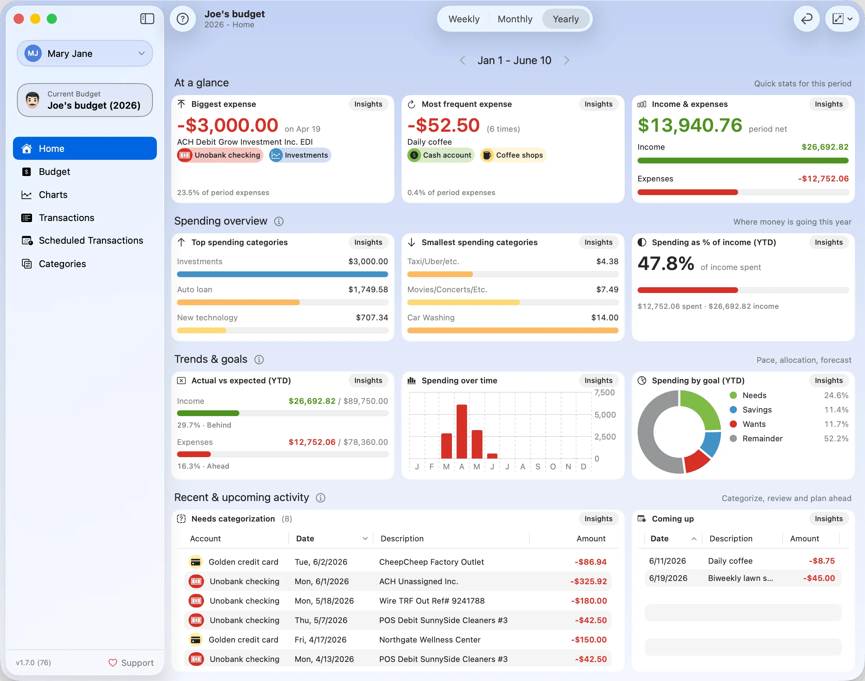The image size is (865, 681).
Task: Click the Scheduled Transactions calendar icon
Action: pyautogui.click(x=27, y=240)
